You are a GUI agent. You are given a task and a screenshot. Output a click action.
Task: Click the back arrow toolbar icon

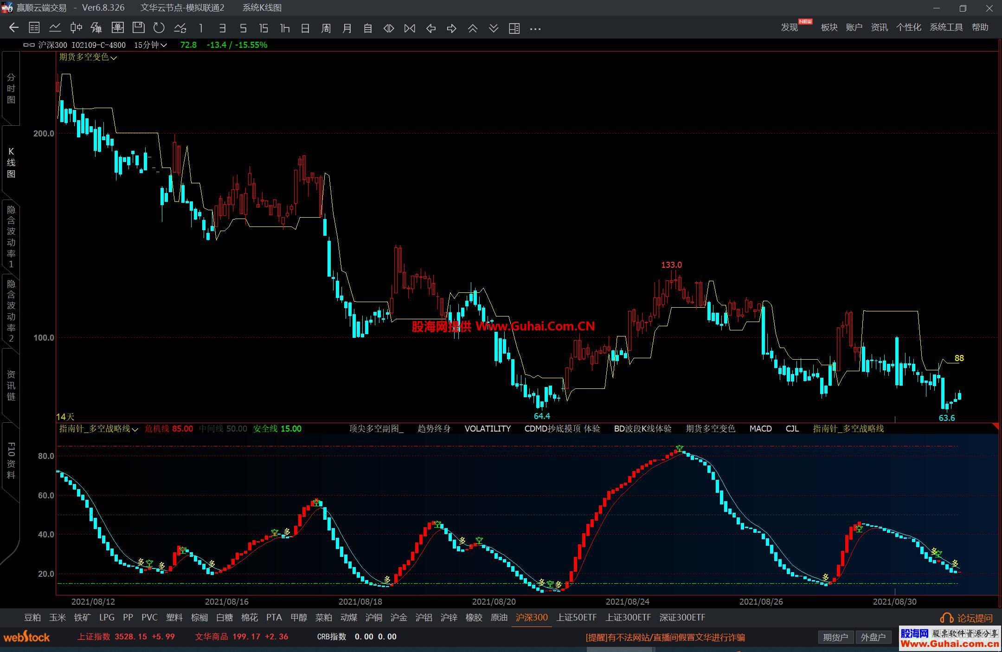point(14,28)
